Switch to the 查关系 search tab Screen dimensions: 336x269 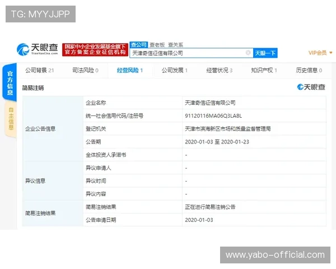(175, 45)
